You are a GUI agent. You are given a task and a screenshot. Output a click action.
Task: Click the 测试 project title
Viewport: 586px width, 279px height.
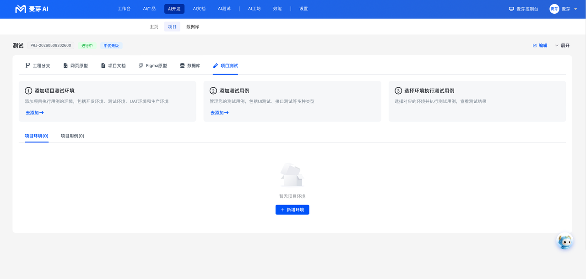(x=18, y=46)
